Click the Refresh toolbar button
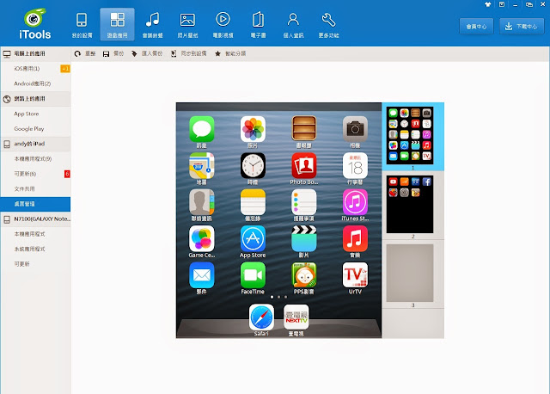Screen dimensions: 550x394 tap(85, 53)
